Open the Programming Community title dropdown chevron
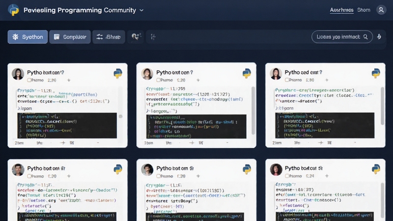The width and height of the screenshot is (393, 221). 141,10
